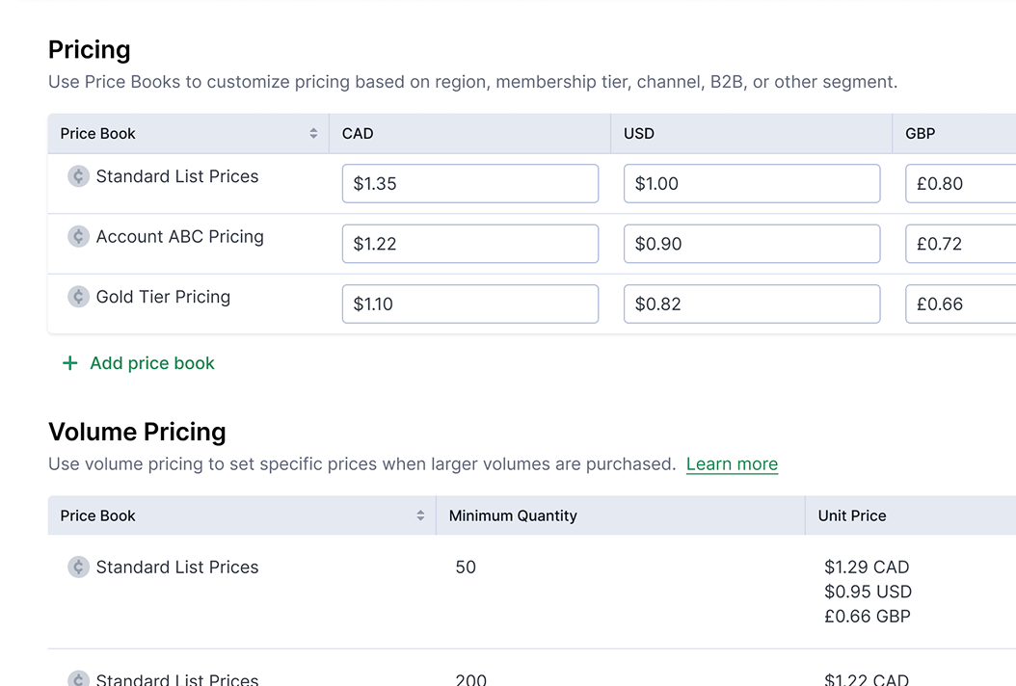This screenshot has width=1016, height=686.
Task: Click the Gold Tier Pricing USD price field
Action: [x=751, y=304]
